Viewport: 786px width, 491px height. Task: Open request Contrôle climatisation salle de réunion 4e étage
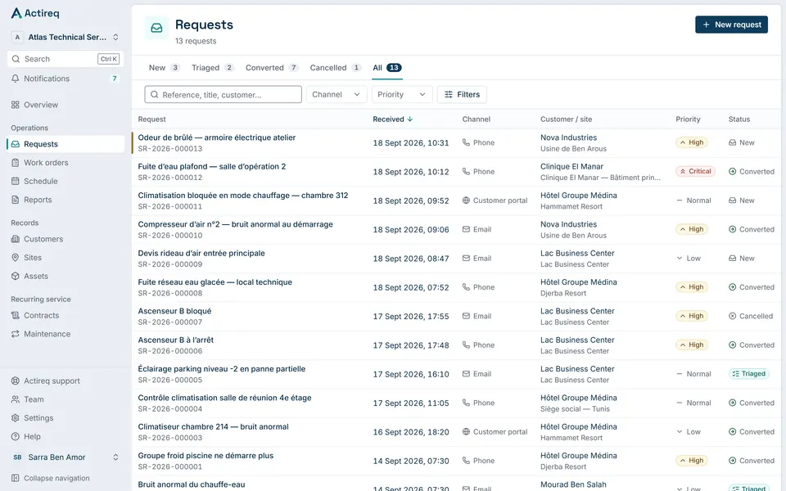(224, 398)
